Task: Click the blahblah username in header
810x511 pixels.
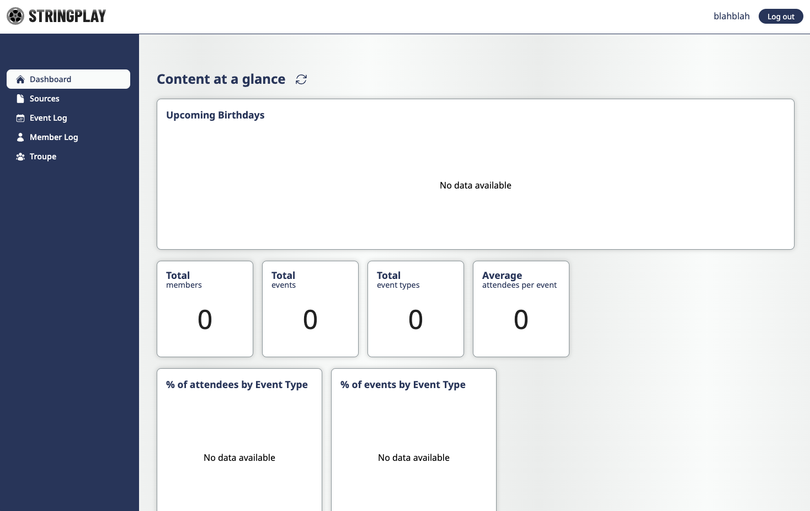Action: (x=731, y=17)
